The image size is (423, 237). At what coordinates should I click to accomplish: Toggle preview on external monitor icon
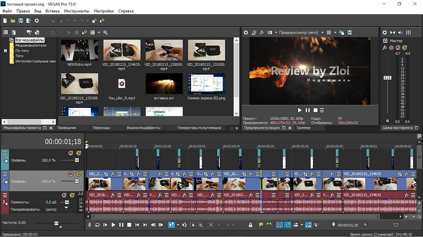point(254,33)
